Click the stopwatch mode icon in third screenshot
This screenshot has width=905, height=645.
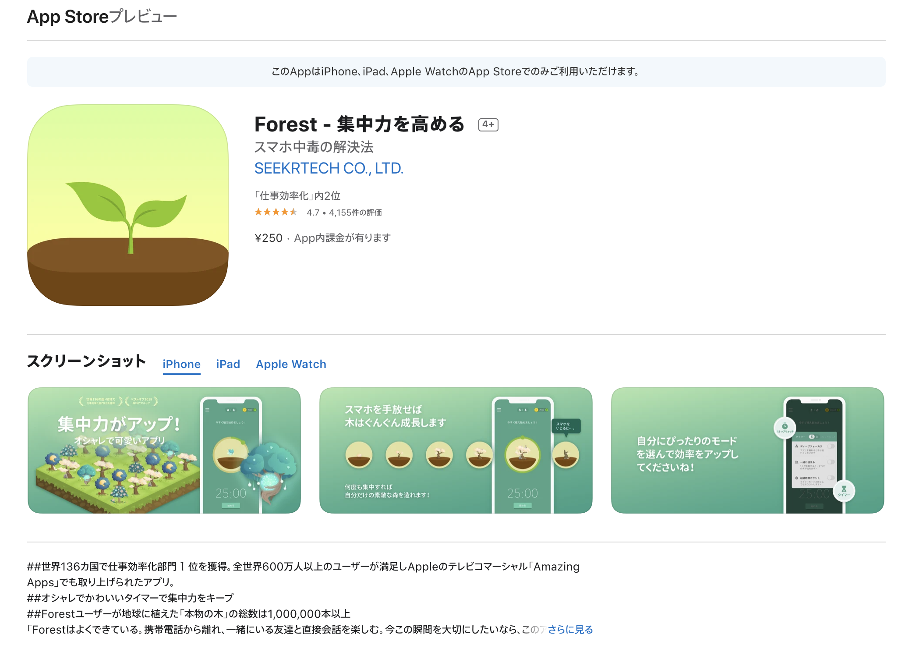[785, 428]
